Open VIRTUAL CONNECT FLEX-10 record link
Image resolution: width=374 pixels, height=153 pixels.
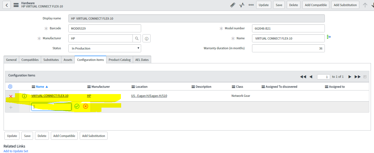pos(50,96)
